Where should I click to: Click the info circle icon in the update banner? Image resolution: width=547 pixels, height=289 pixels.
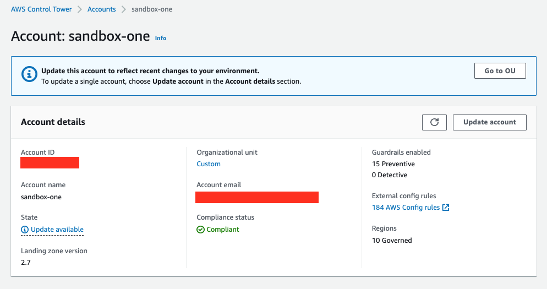point(29,75)
